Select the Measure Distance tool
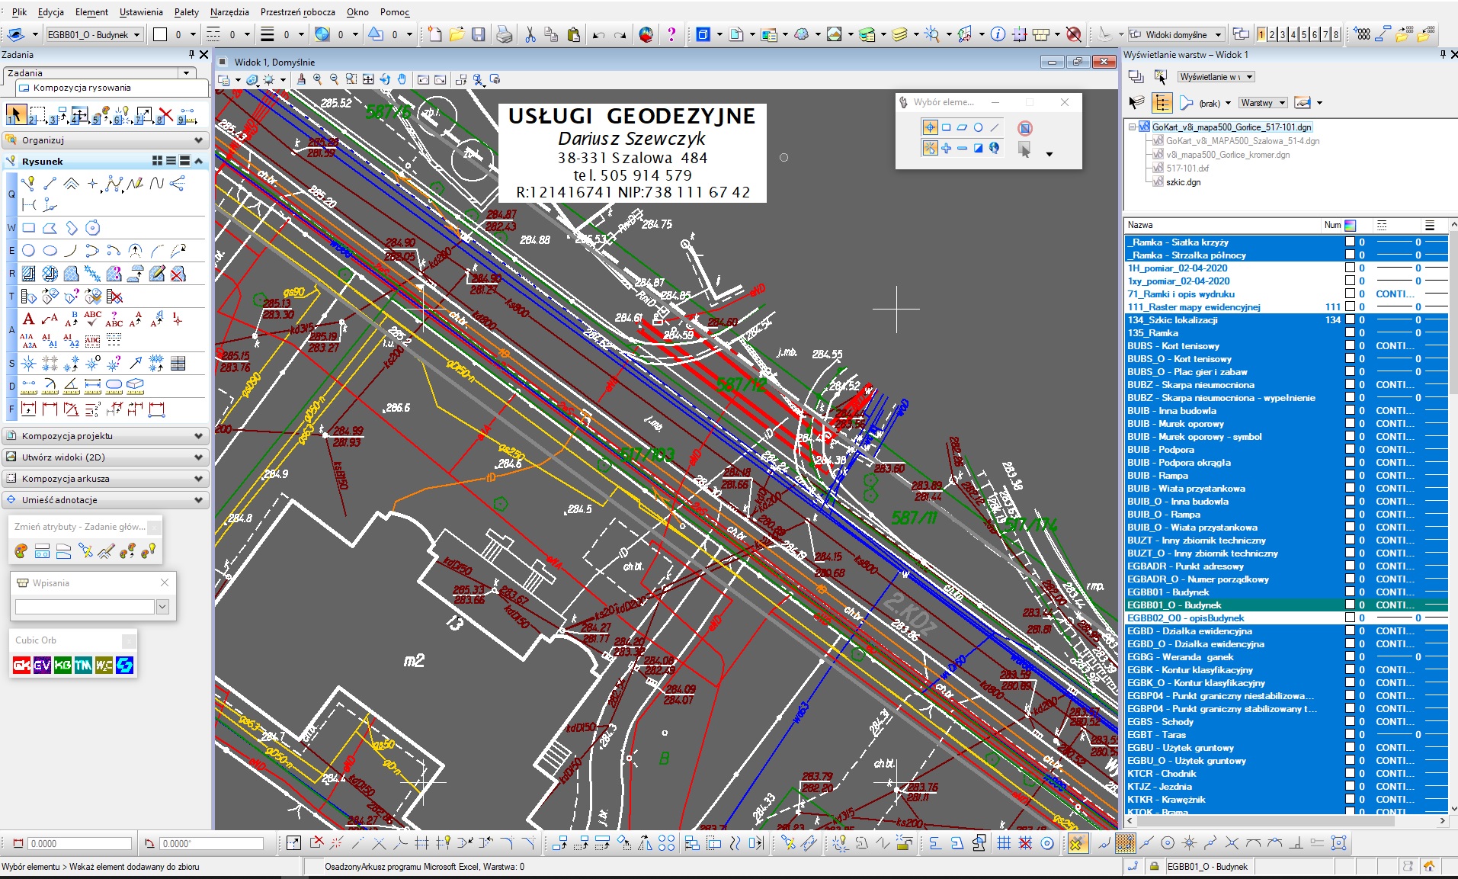This screenshot has width=1458, height=879. (x=28, y=386)
